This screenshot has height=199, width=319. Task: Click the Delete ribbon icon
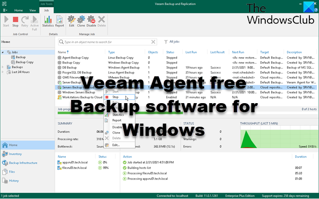click(x=102, y=21)
